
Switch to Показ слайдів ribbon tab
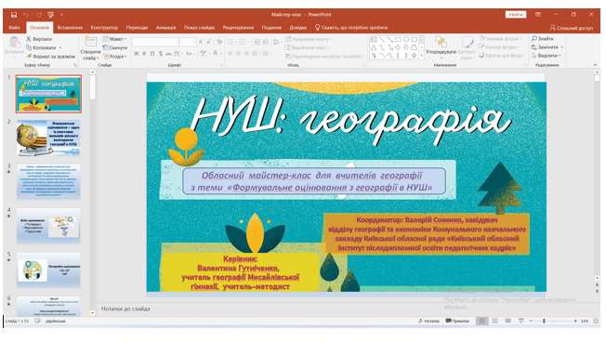[199, 28]
